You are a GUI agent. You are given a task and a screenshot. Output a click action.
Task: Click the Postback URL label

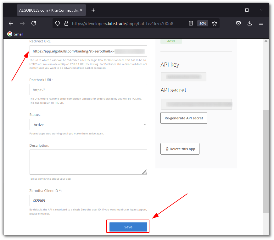pos(41,80)
